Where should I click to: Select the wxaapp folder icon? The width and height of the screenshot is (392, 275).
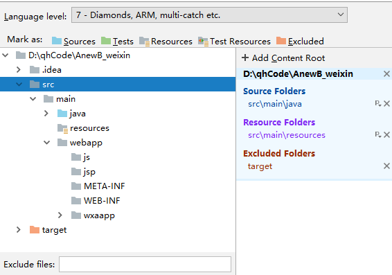tap(76, 215)
